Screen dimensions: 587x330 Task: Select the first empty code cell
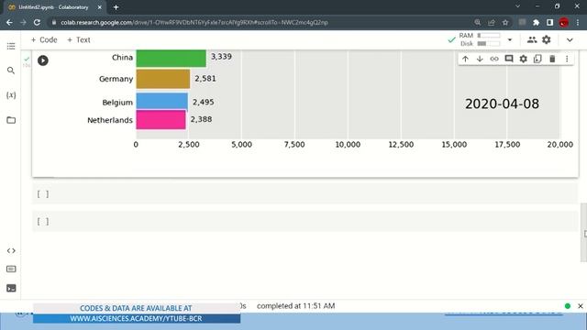305,193
